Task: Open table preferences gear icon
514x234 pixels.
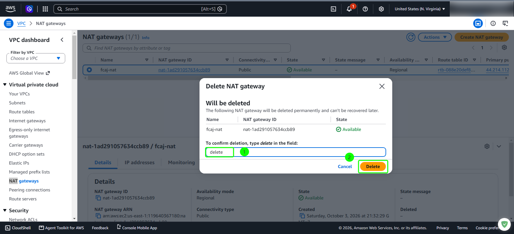Action: coord(504,47)
